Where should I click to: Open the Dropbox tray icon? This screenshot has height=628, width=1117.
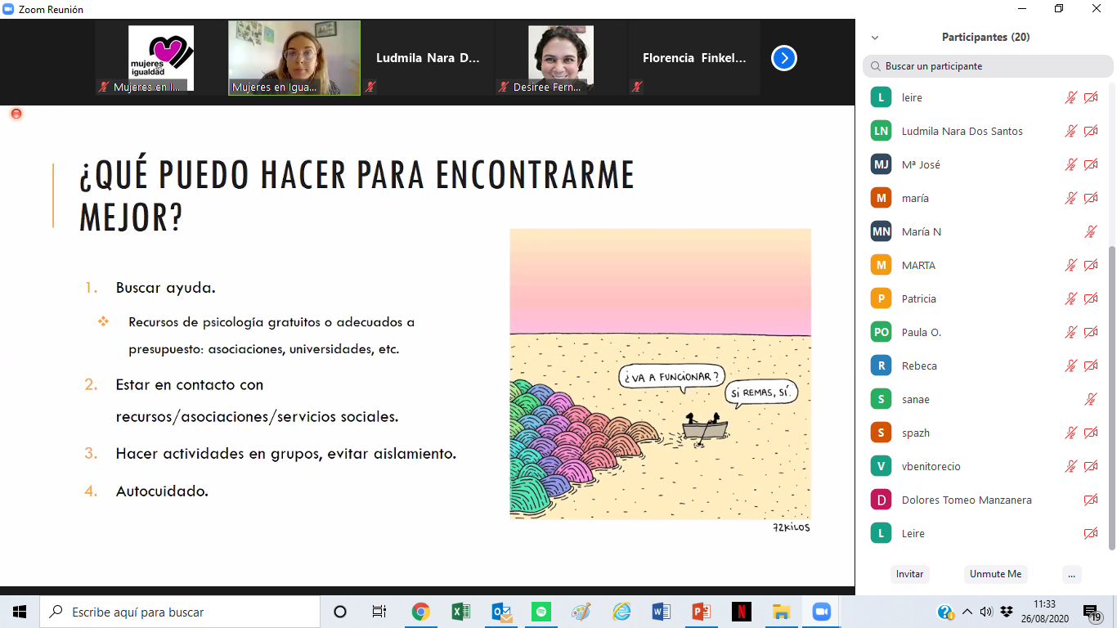(1006, 612)
